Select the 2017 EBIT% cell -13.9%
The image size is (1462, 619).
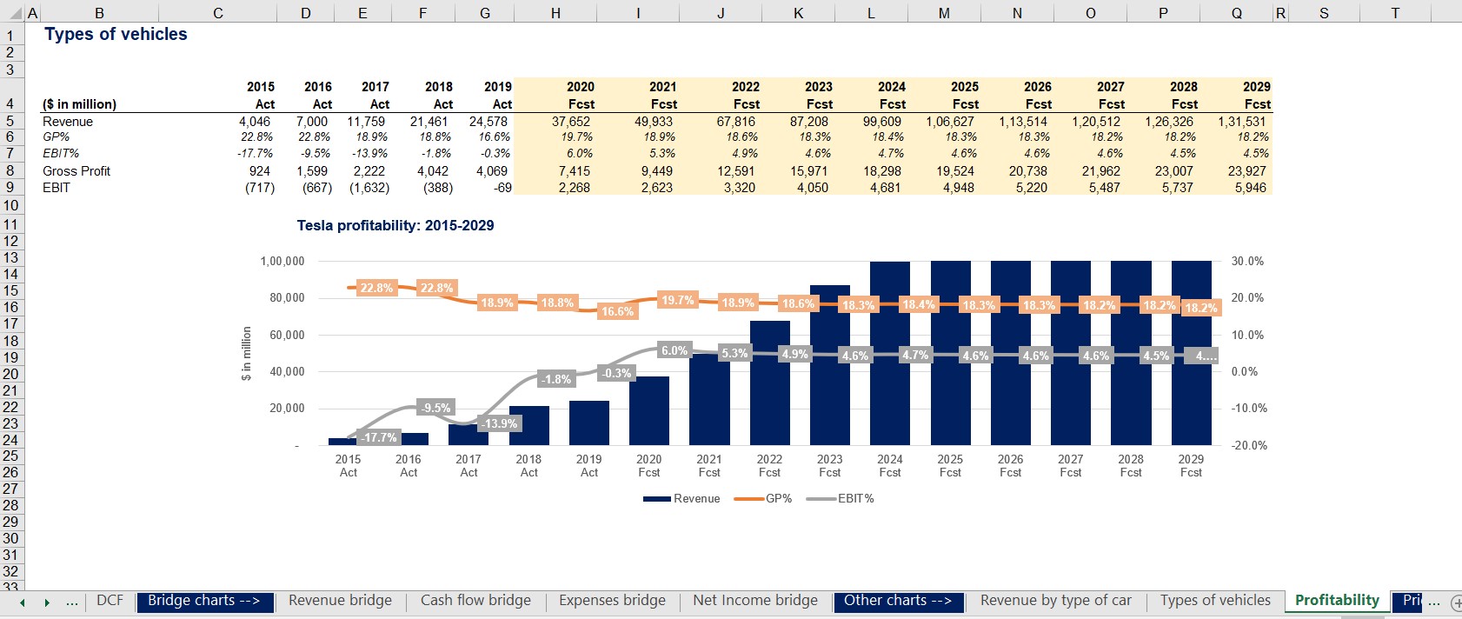pos(370,154)
